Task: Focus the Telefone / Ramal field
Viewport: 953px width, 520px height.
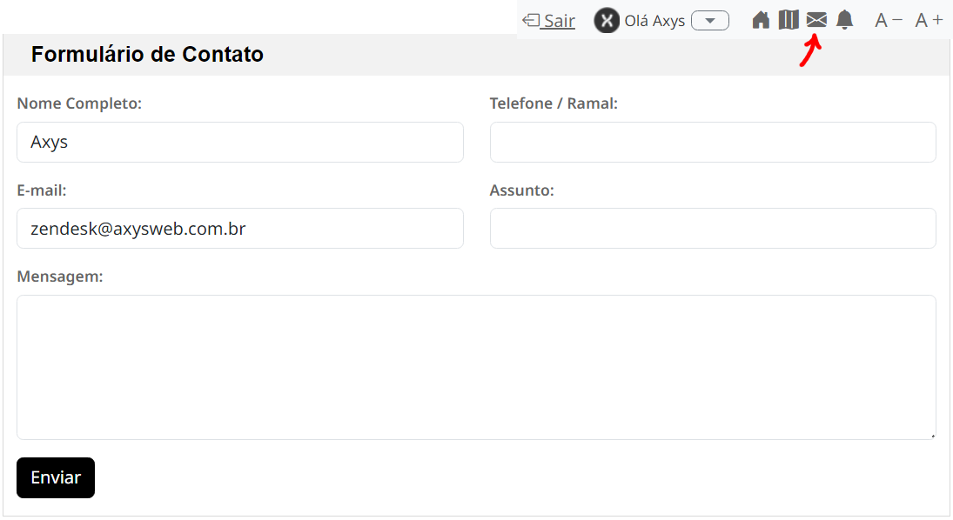Action: tap(713, 142)
